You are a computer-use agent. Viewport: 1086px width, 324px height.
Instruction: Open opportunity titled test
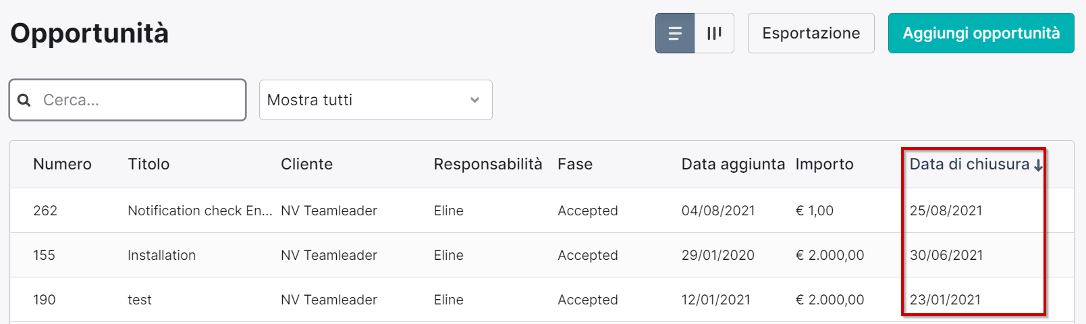(140, 300)
